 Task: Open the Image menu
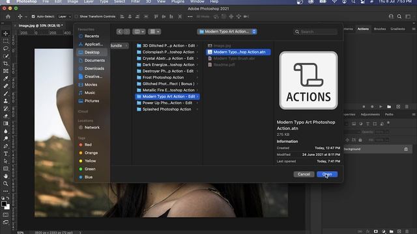[x=72, y=1]
